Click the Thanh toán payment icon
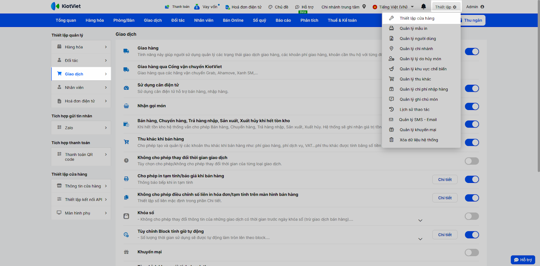 point(167,7)
